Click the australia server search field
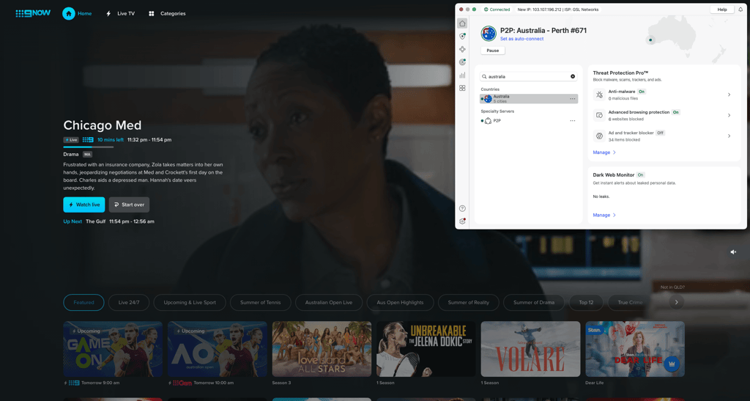The image size is (750, 401). tap(529, 76)
